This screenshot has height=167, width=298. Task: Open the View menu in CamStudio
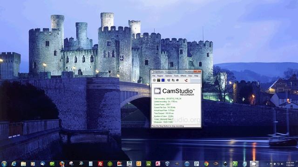click(x=190, y=76)
